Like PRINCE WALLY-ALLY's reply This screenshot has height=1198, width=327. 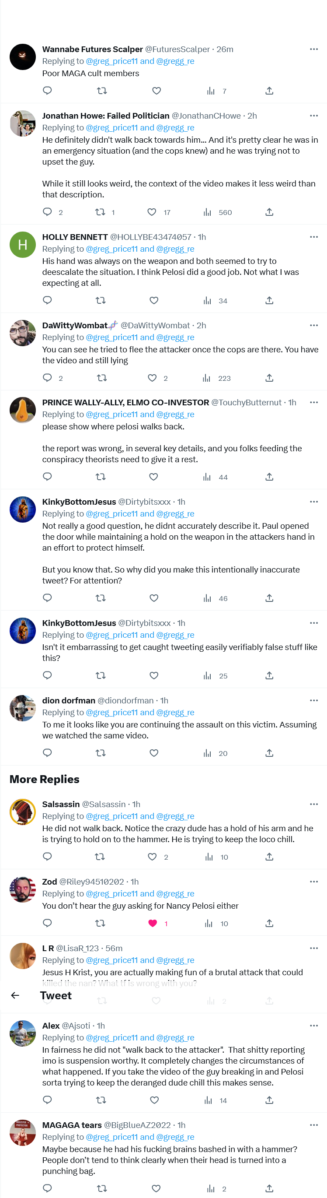[154, 477]
